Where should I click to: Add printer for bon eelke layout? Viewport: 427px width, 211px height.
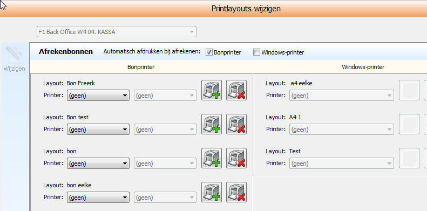pyautogui.click(x=212, y=192)
